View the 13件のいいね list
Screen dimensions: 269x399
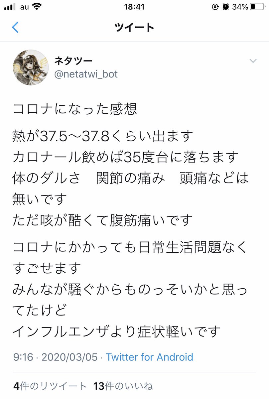123,386
